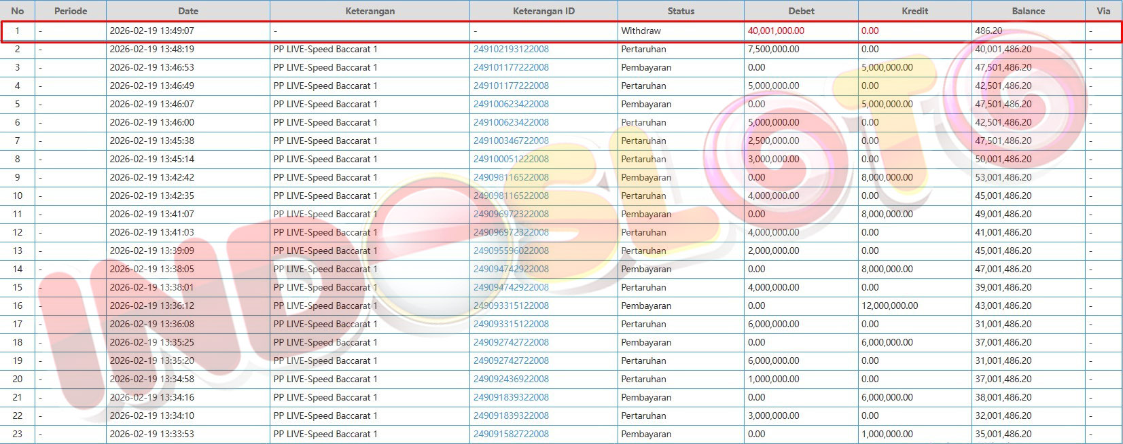The height and width of the screenshot is (444, 1123).
Task: Click the Via column header
Action: [x=1103, y=11]
